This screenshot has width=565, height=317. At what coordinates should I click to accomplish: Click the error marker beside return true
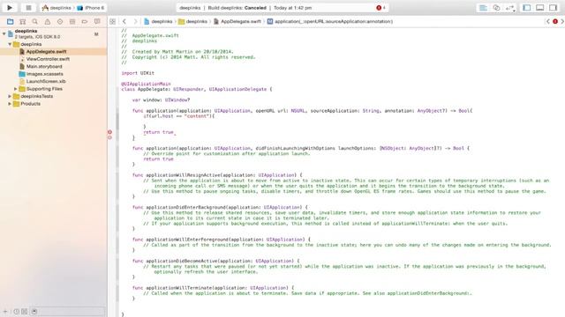[109, 132]
